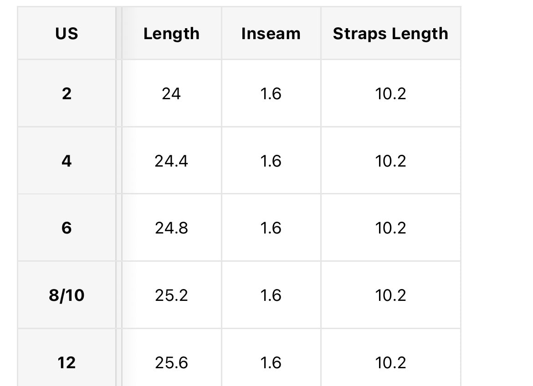
Task: Click the 24.4 length cell
Action: pyautogui.click(x=171, y=161)
